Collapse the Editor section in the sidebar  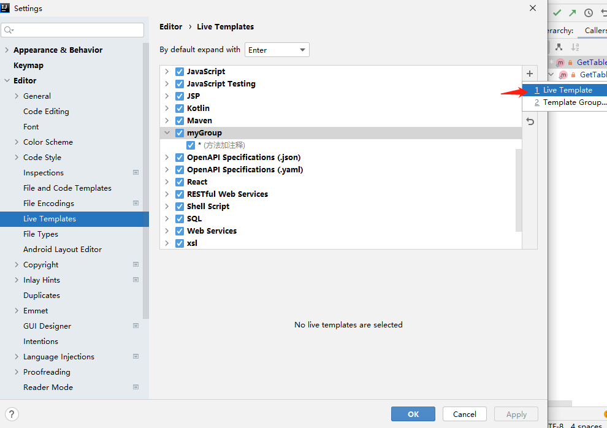(x=7, y=80)
